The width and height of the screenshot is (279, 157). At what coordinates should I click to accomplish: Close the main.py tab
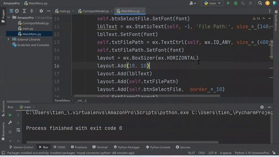[73, 11]
